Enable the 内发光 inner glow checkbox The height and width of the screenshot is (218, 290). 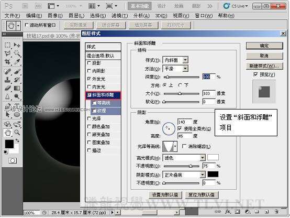(89, 86)
